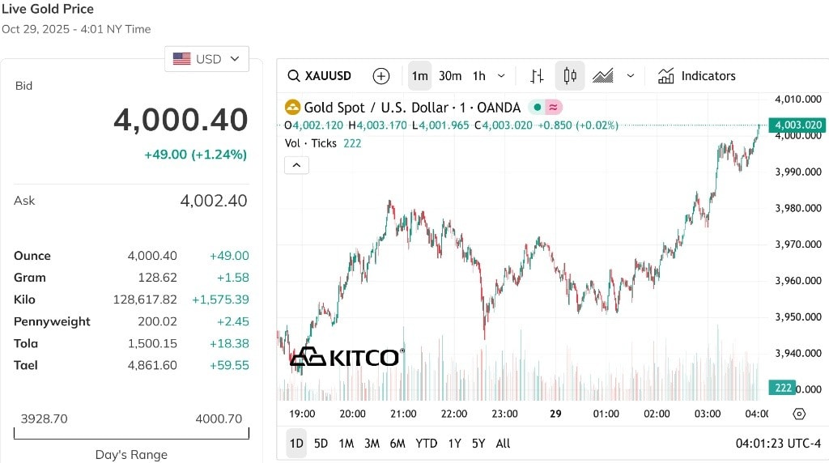Select the YTD date range

[426, 444]
